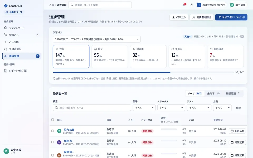Click the 最終学習 column header
The height and width of the screenshot is (158, 253).
coord(218,120)
